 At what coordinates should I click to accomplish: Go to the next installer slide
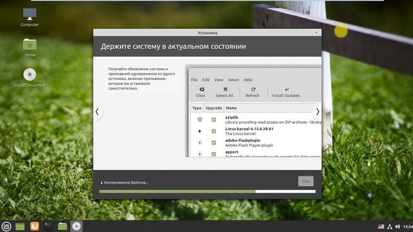[317, 111]
